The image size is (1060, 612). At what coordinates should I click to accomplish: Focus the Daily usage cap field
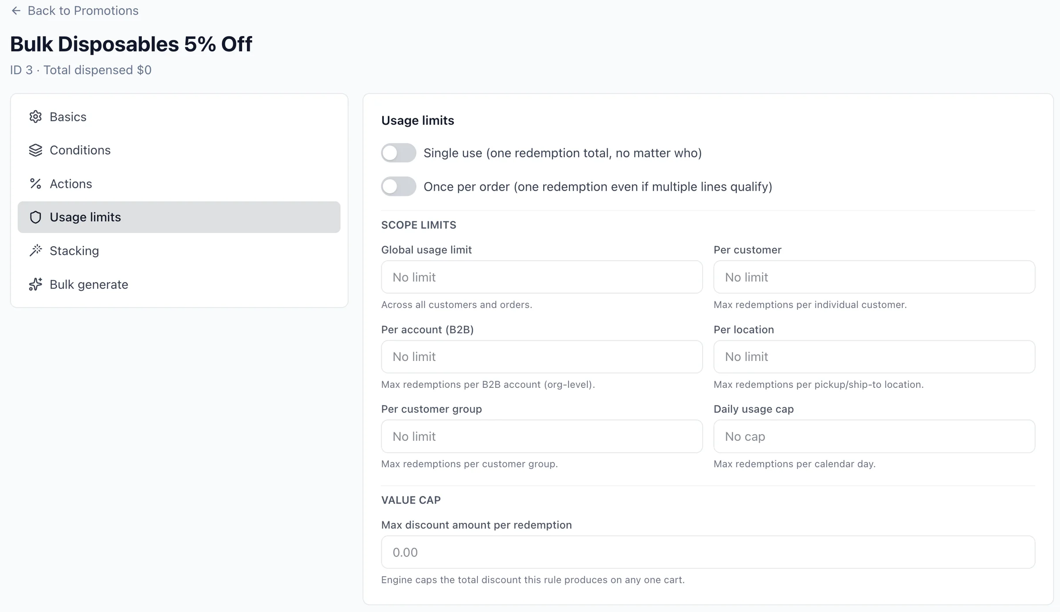(x=874, y=436)
